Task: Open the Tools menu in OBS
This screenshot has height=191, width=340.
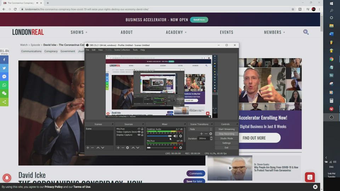Action: click(x=135, y=50)
